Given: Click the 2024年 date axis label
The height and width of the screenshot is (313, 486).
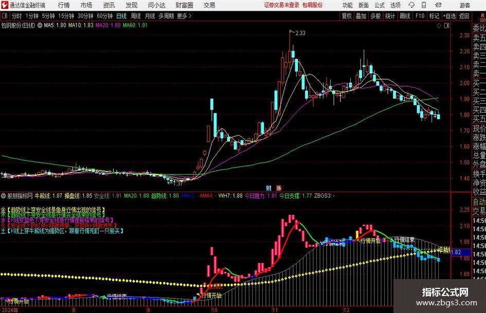Looking at the screenshot, I should [x=10, y=310].
